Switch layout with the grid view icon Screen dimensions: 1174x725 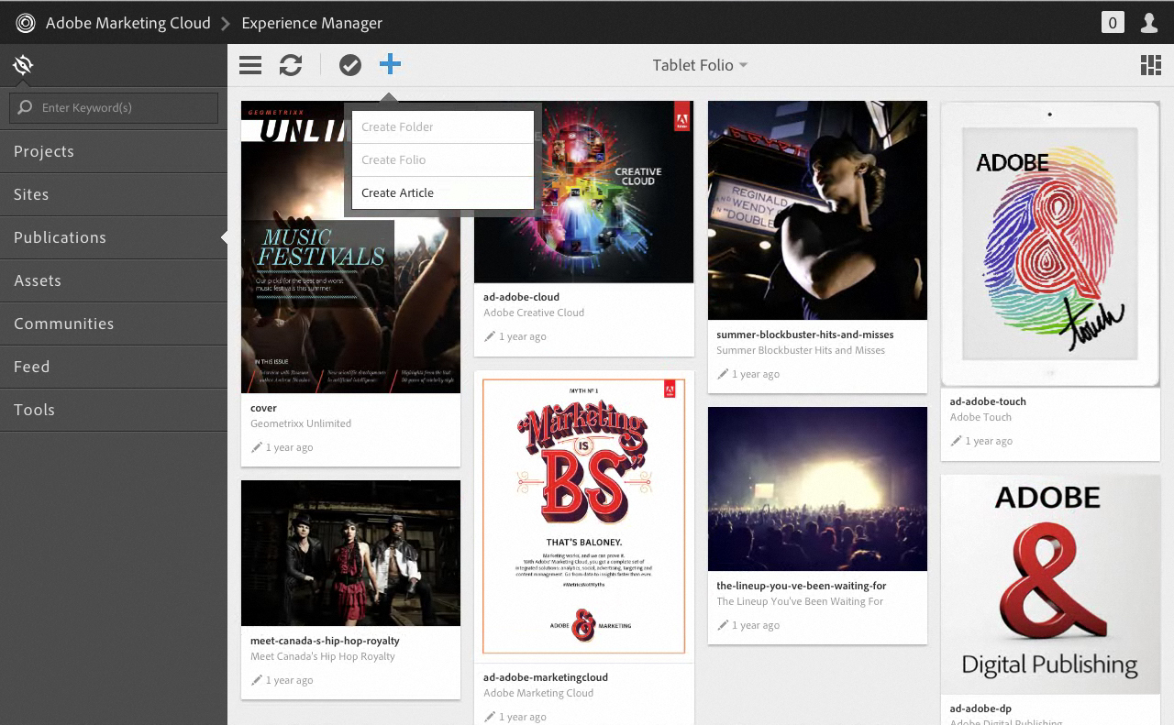point(1150,65)
